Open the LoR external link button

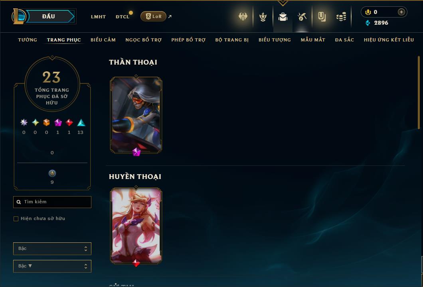coord(153,16)
